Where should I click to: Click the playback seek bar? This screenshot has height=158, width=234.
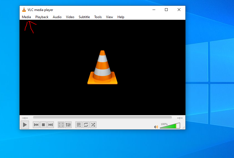[x=102, y=117]
